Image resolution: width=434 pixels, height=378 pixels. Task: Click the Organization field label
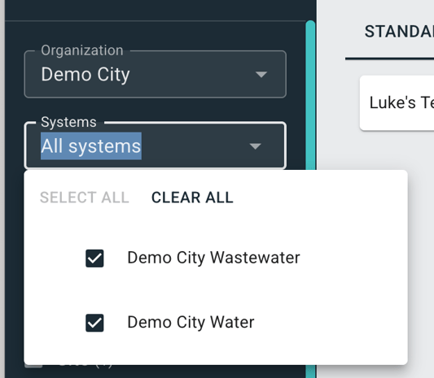coord(82,50)
